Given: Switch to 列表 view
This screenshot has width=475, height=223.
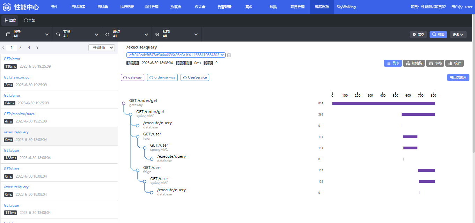Looking at the screenshot, I should [x=393, y=63].
